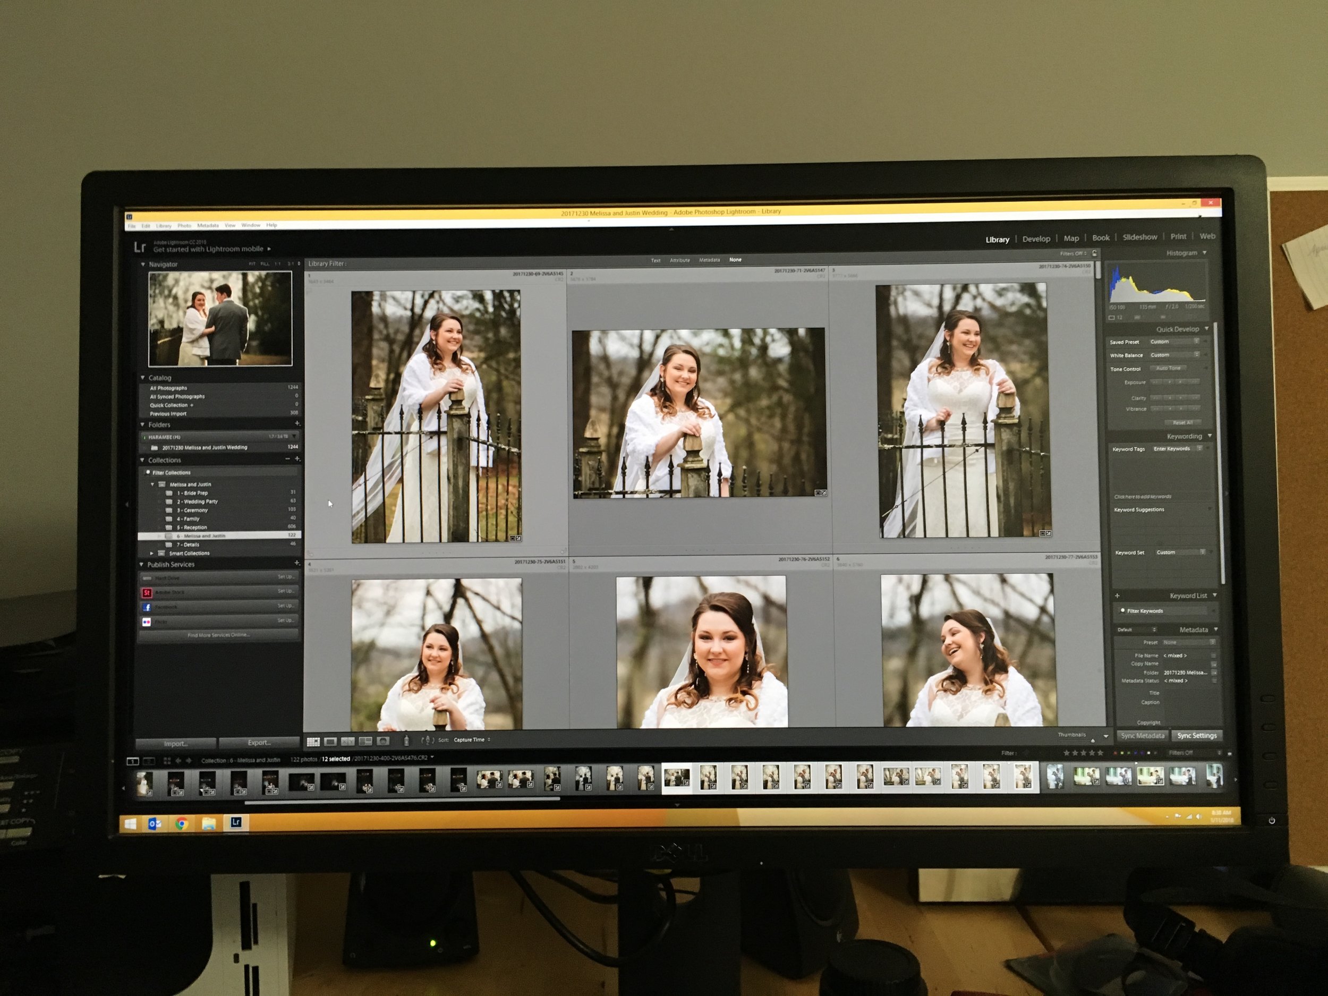Viewport: 1328px width, 996px height.
Task: Switch to Loupe view in toolbar
Action: (330, 742)
